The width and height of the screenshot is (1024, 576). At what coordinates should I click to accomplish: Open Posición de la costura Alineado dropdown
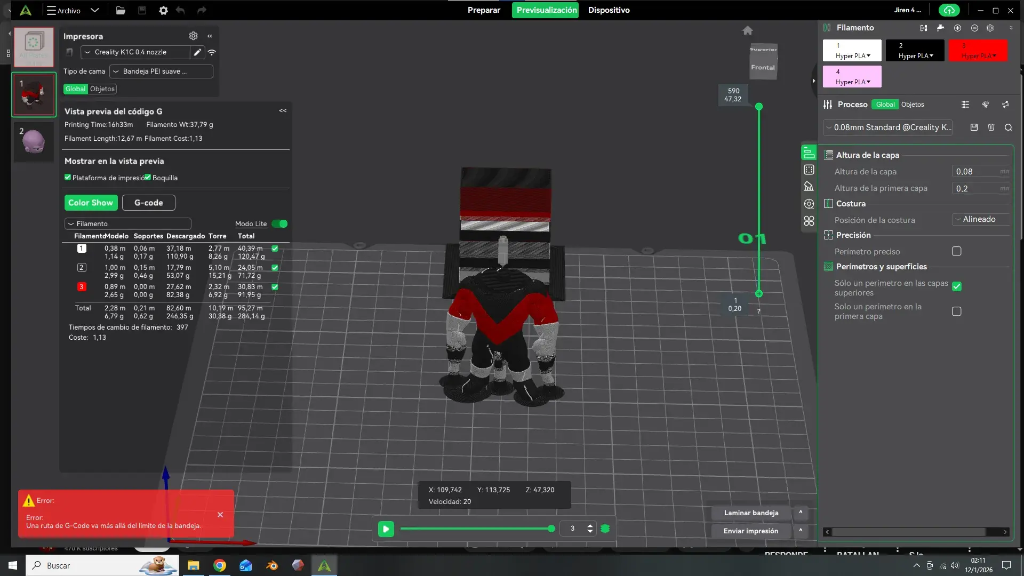(x=980, y=219)
